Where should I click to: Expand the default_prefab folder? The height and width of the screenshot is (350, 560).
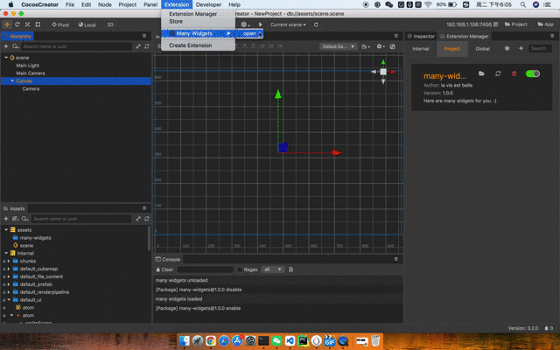pyautogui.click(x=9, y=284)
